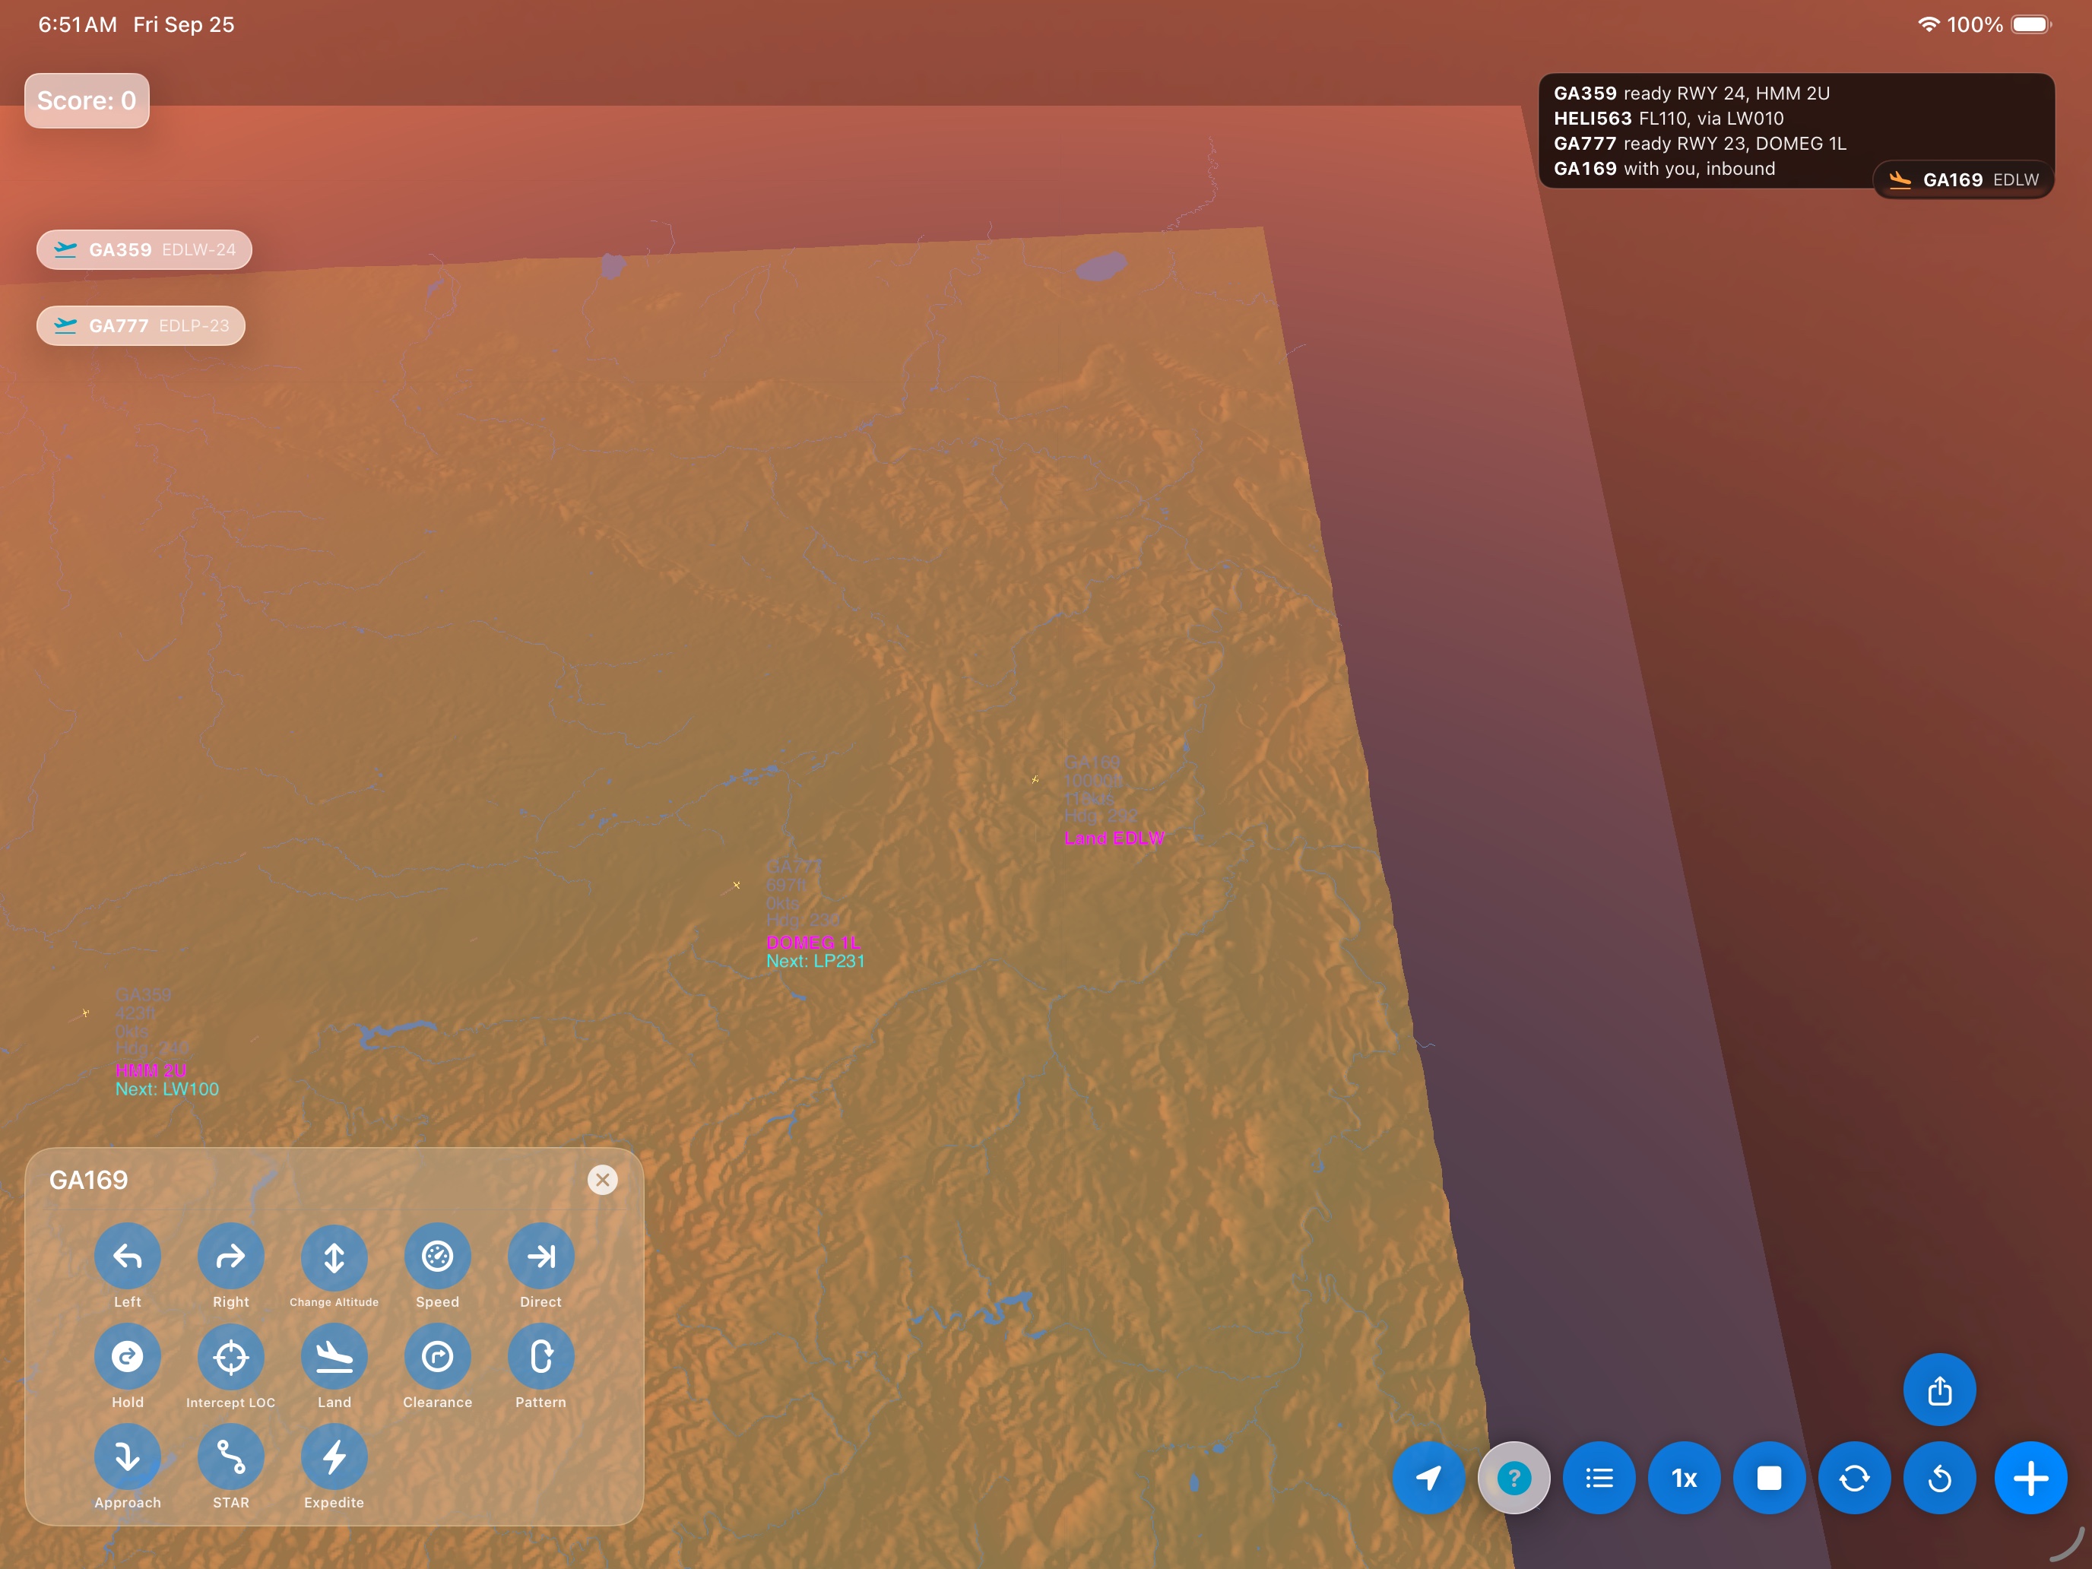Screen dimensions: 2092x1569
Task: Tap the battery indicator in status bar
Action: point(2030,24)
